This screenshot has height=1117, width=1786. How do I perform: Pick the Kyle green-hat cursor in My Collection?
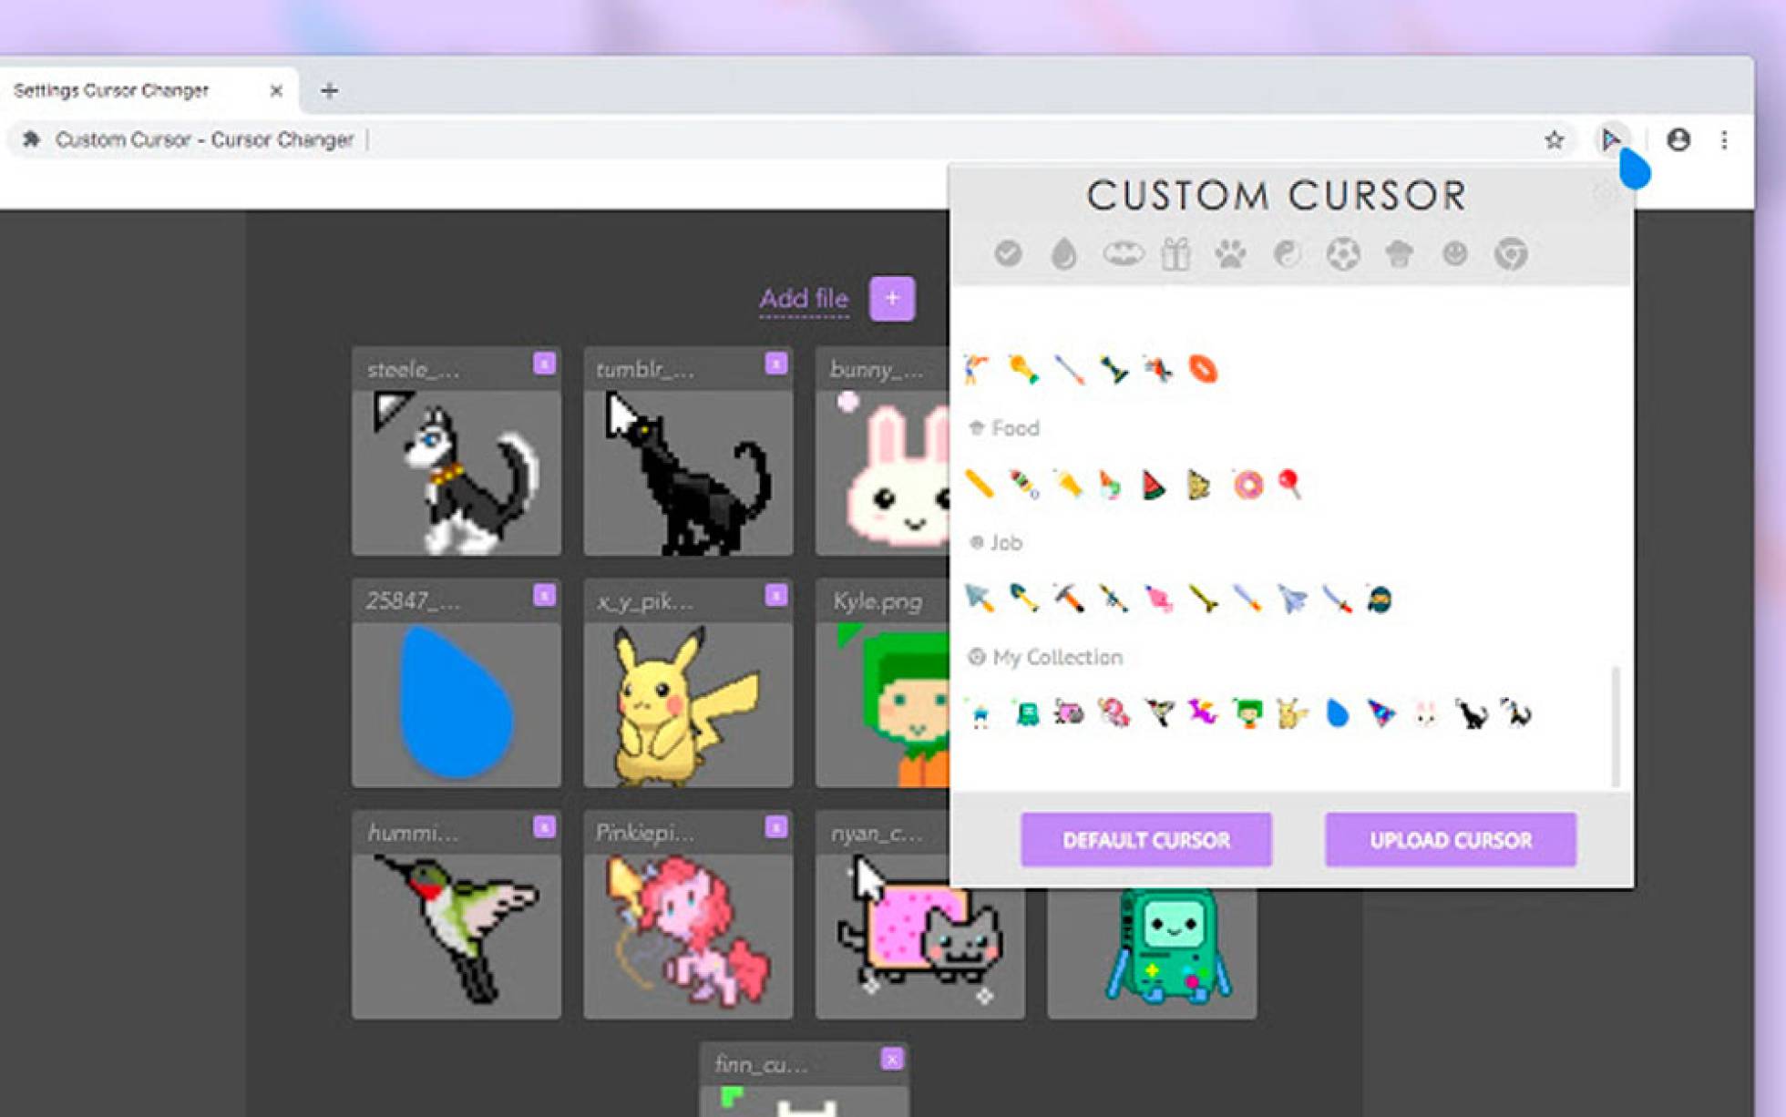coord(1247,713)
